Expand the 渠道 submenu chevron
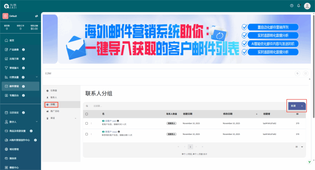Screen dimensions: 315x170 click(x=75, y=118)
